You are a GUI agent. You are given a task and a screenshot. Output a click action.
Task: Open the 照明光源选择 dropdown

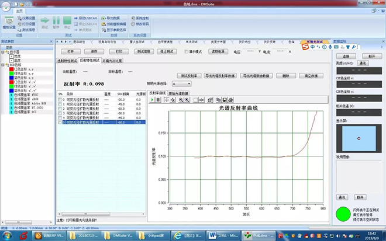pos(181,83)
